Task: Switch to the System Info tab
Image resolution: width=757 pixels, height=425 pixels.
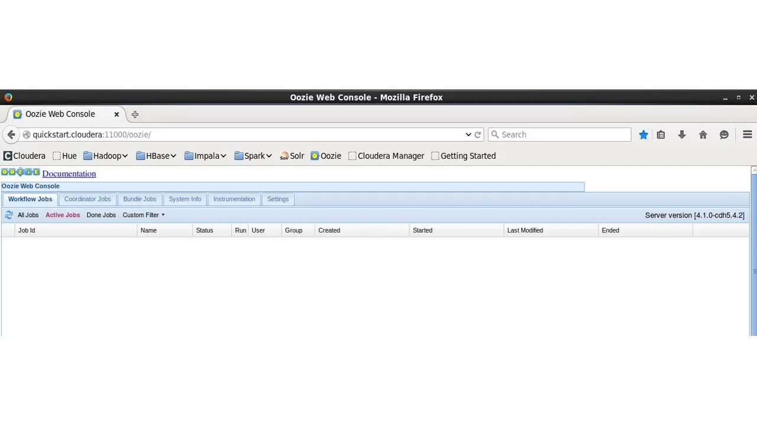Action: (185, 200)
